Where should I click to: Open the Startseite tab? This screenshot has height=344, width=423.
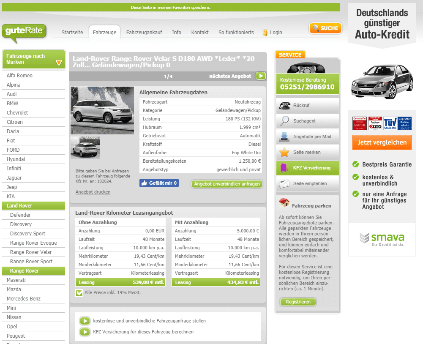(72, 33)
